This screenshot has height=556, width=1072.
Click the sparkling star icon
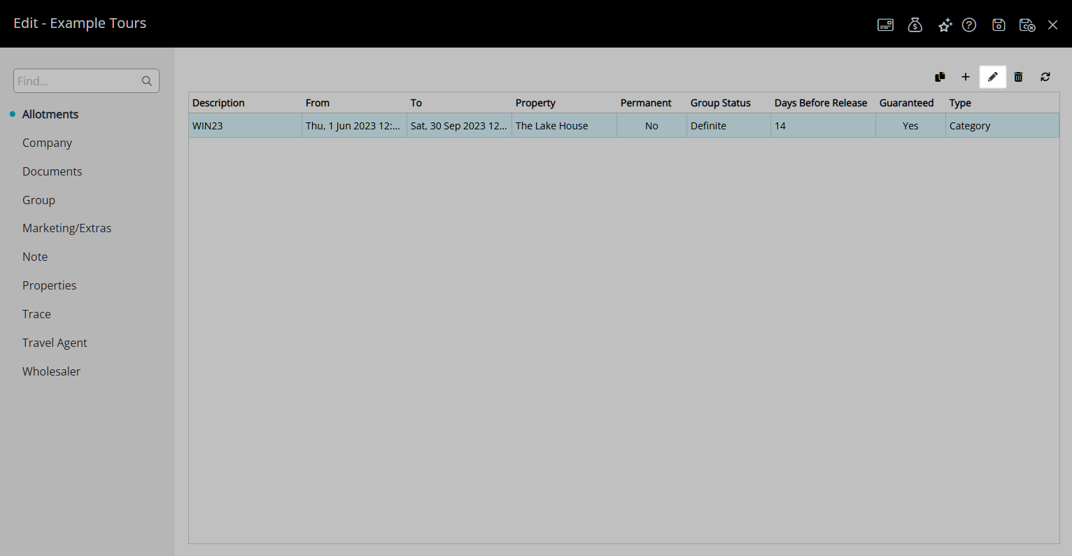click(x=945, y=26)
